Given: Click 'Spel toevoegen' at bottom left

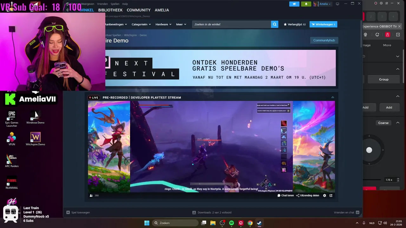Looking at the screenshot, I should point(78,212).
